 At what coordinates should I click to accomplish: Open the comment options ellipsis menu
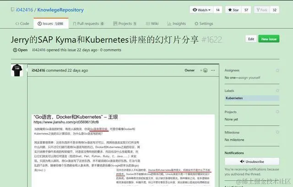(x=213, y=70)
